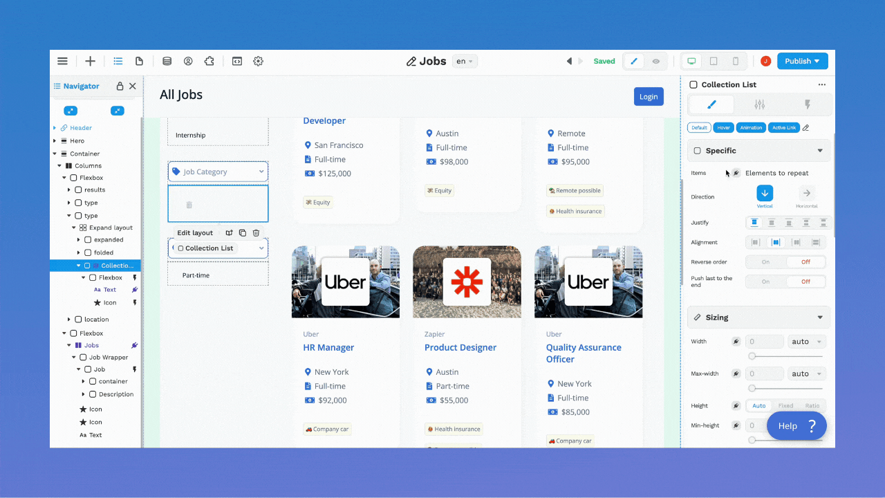Click the Width slider handle

pos(752,356)
